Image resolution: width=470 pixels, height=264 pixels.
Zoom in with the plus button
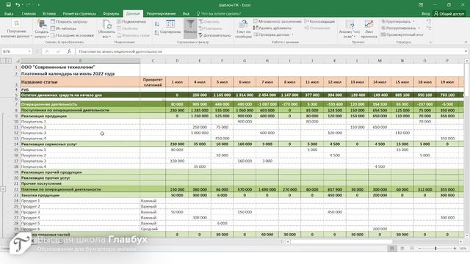tap(455, 249)
